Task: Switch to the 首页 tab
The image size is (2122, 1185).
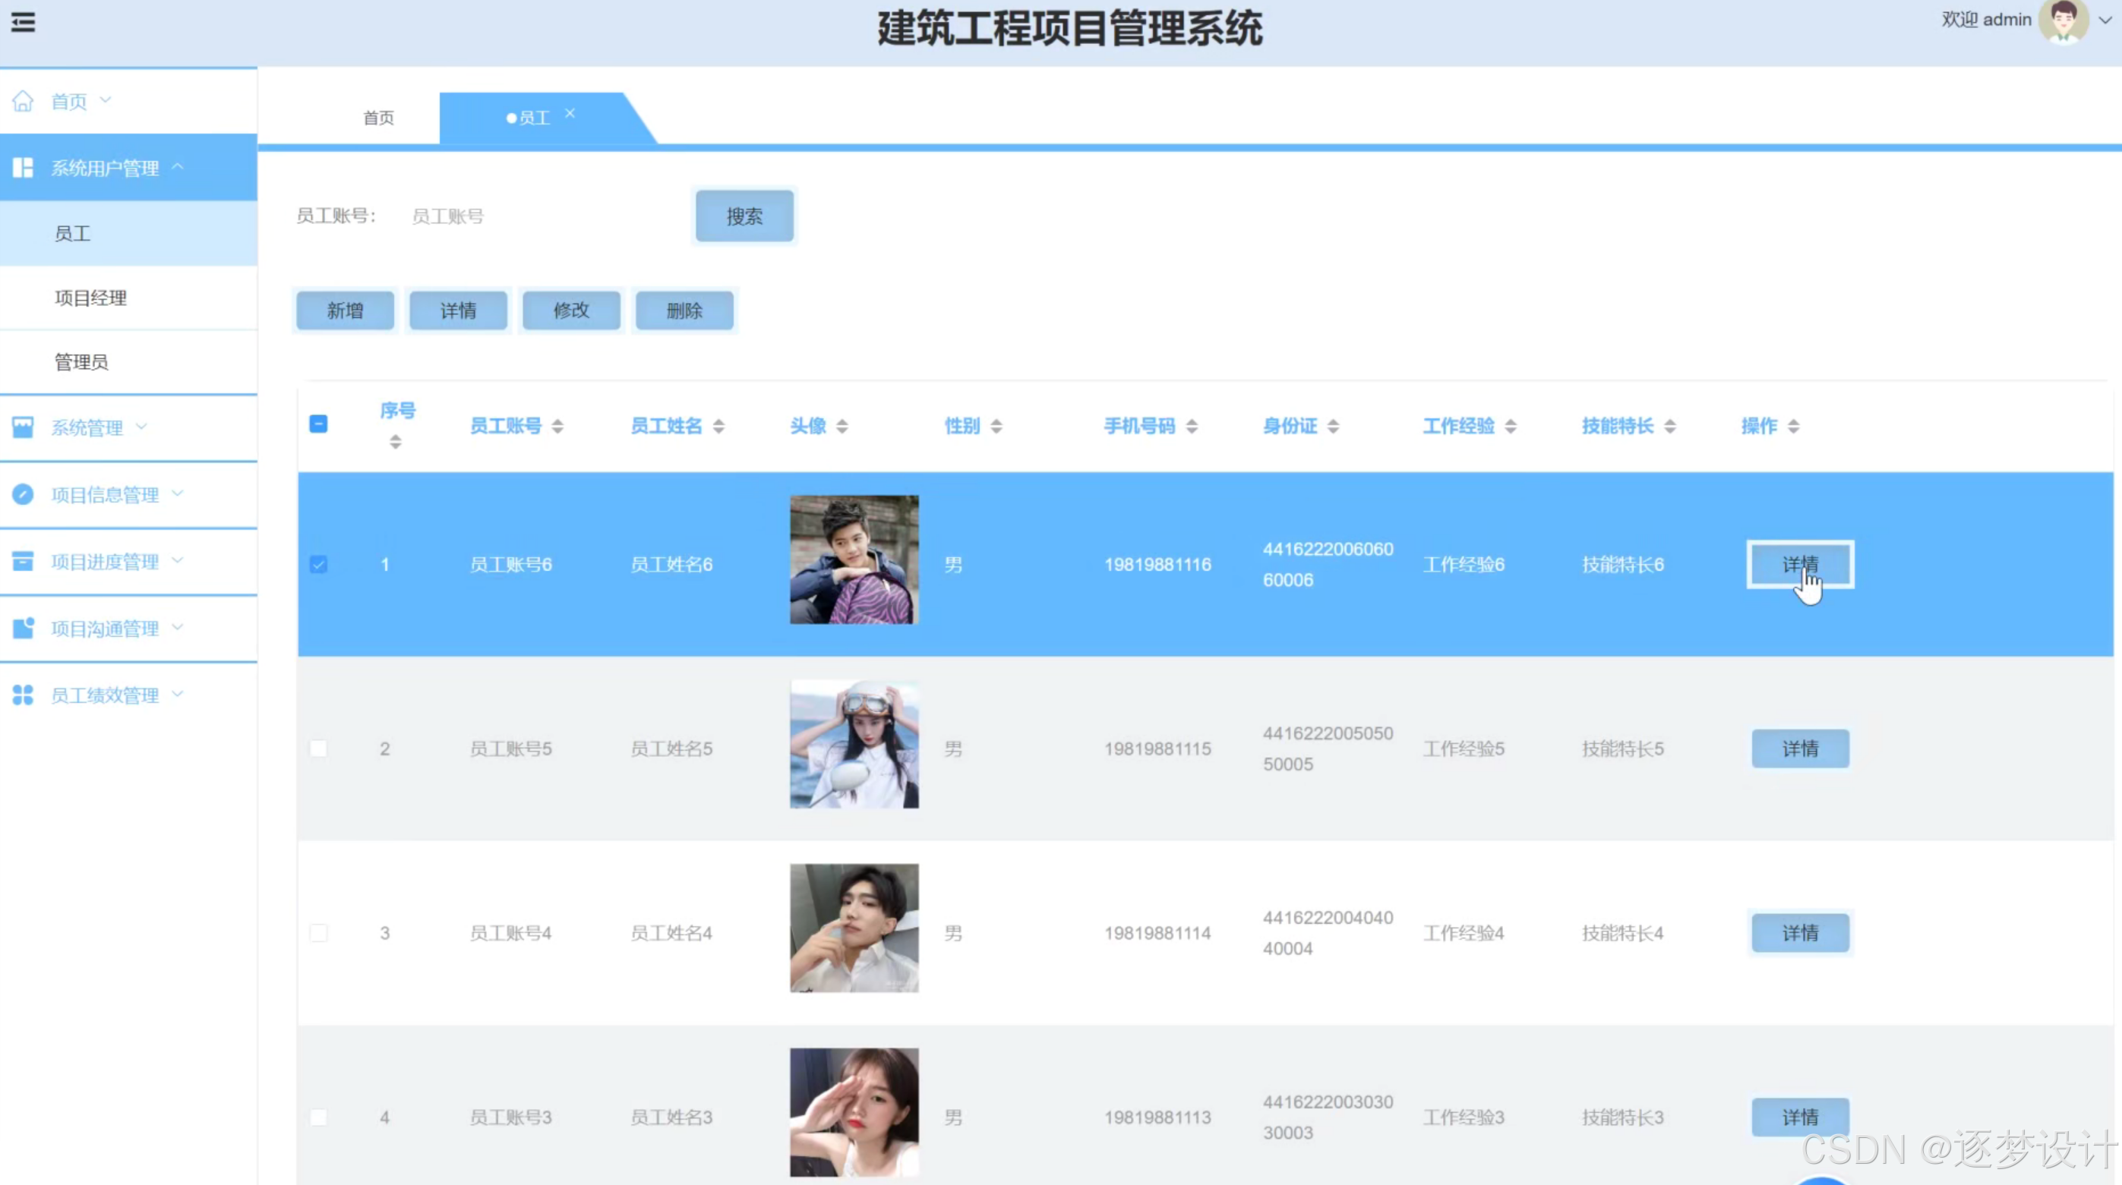Action: 378,118
